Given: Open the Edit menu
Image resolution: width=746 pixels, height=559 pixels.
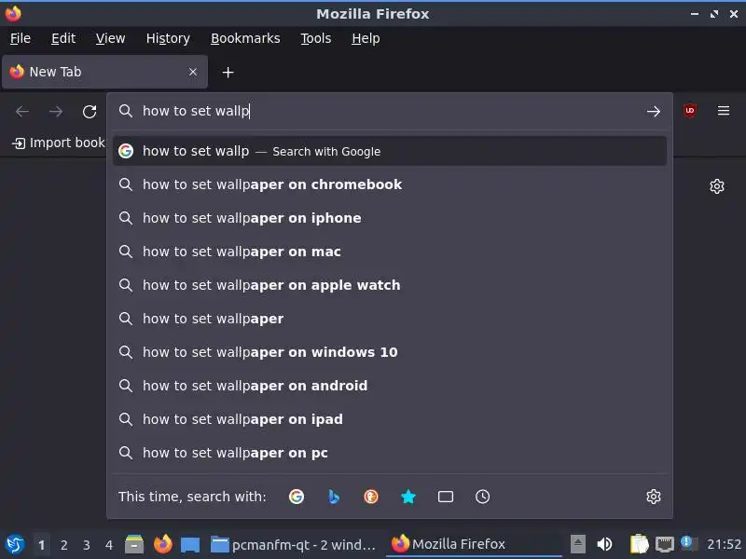Looking at the screenshot, I should 63,38.
